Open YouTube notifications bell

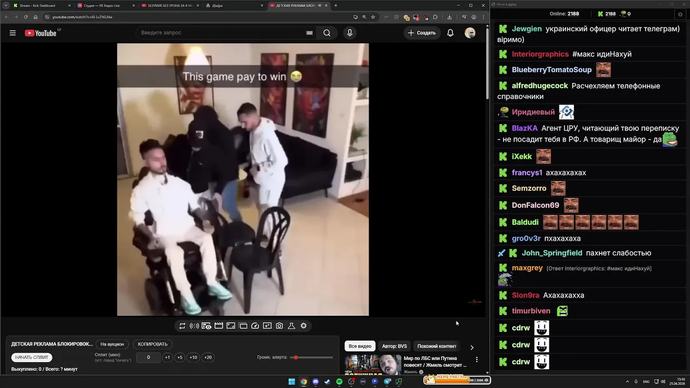point(450,33)
